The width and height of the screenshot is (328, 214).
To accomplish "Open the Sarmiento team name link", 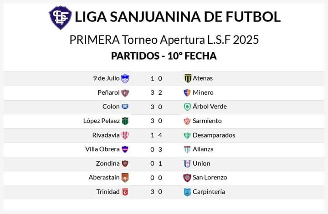I will (207, 121).
